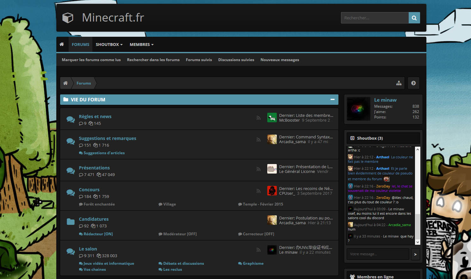Click the Rechercher search input field
This screenshot has width=471, height=279.
(x=375, y=18)
